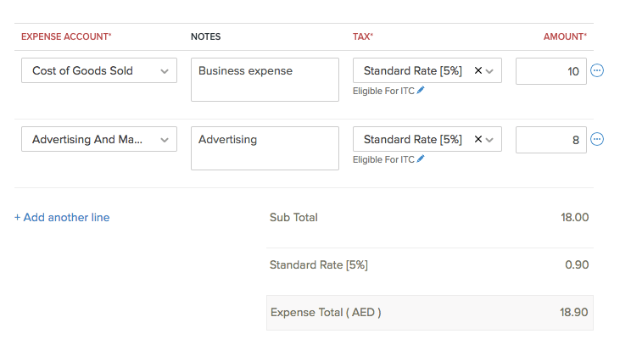The width and height of the screenshot is (631, 356).
Task: Click Add another line link
Action: (62, 218)
